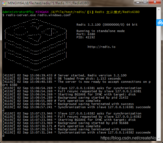Image resolution: width=163 pixels, height=143 pixels.
Task: Maximize the MINGW64 terminal window
Action: point(145,2)
